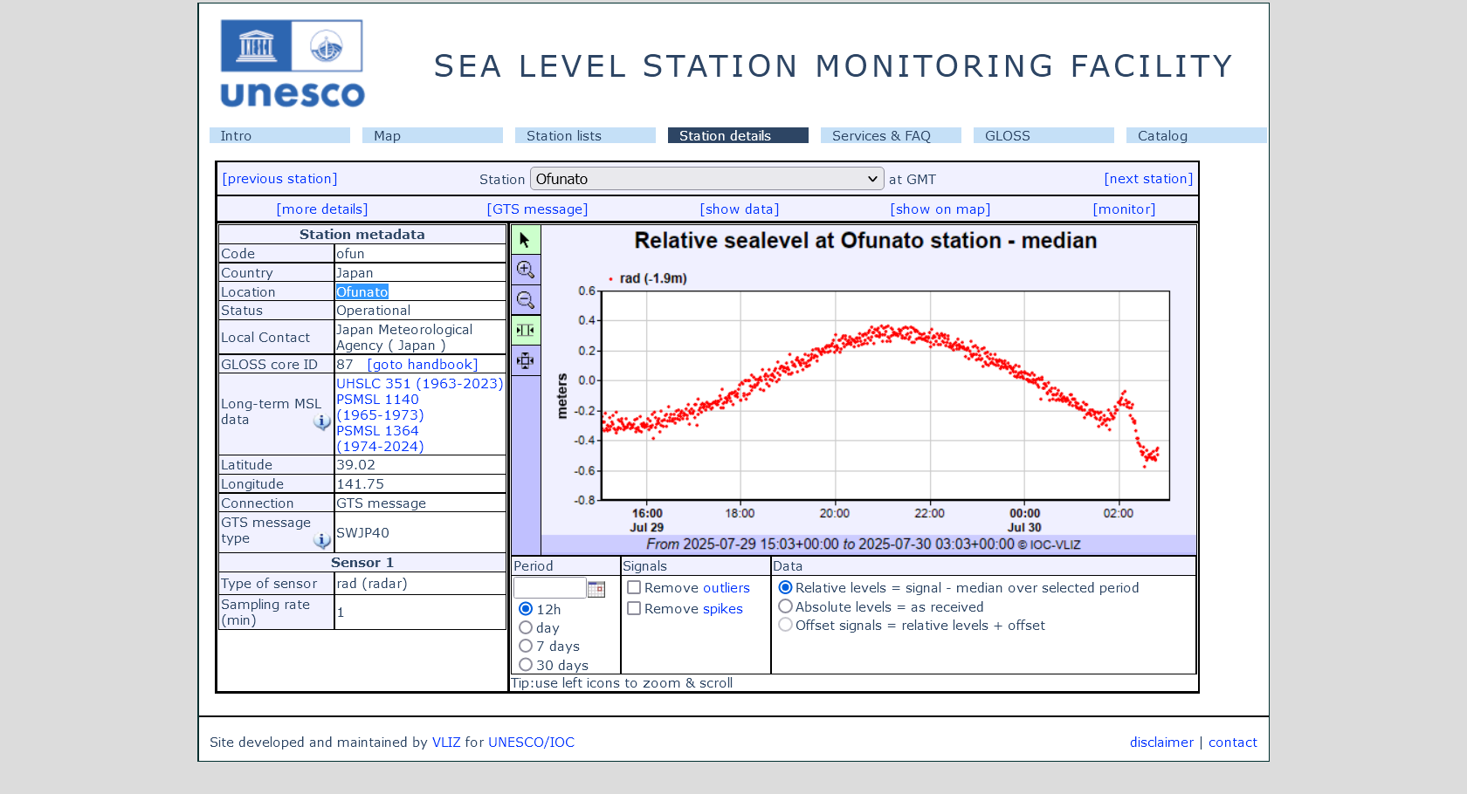
Task: Choose the 7 days period
Action: pos(526,646)
